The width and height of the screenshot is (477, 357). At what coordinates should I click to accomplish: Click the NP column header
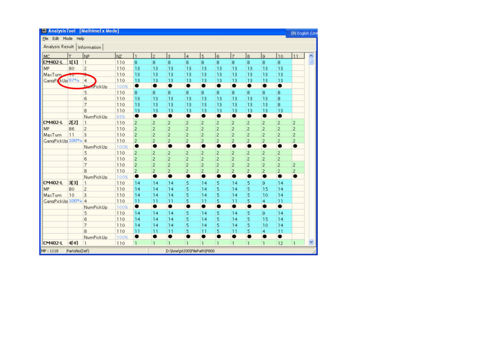tap(99, 56)
